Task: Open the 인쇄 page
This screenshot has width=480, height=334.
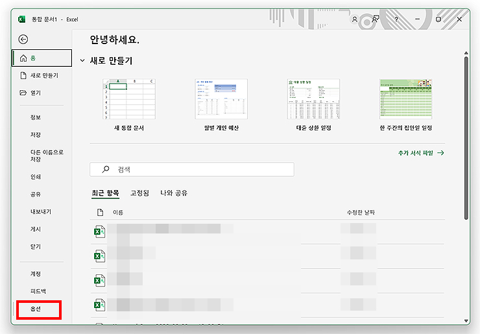Action: pos(36,176)
